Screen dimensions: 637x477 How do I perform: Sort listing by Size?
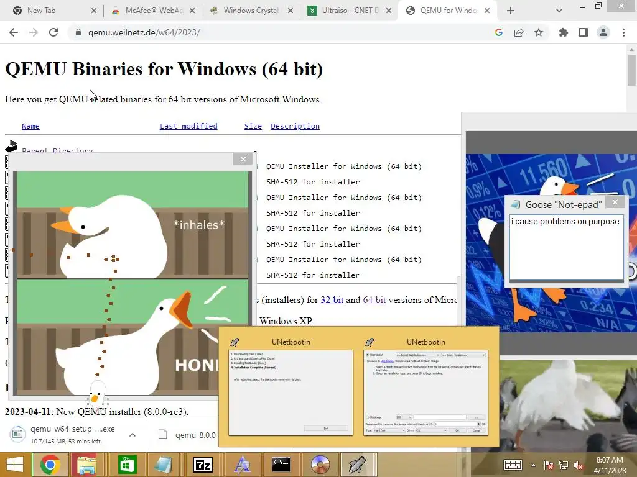[x=253, y=126]
